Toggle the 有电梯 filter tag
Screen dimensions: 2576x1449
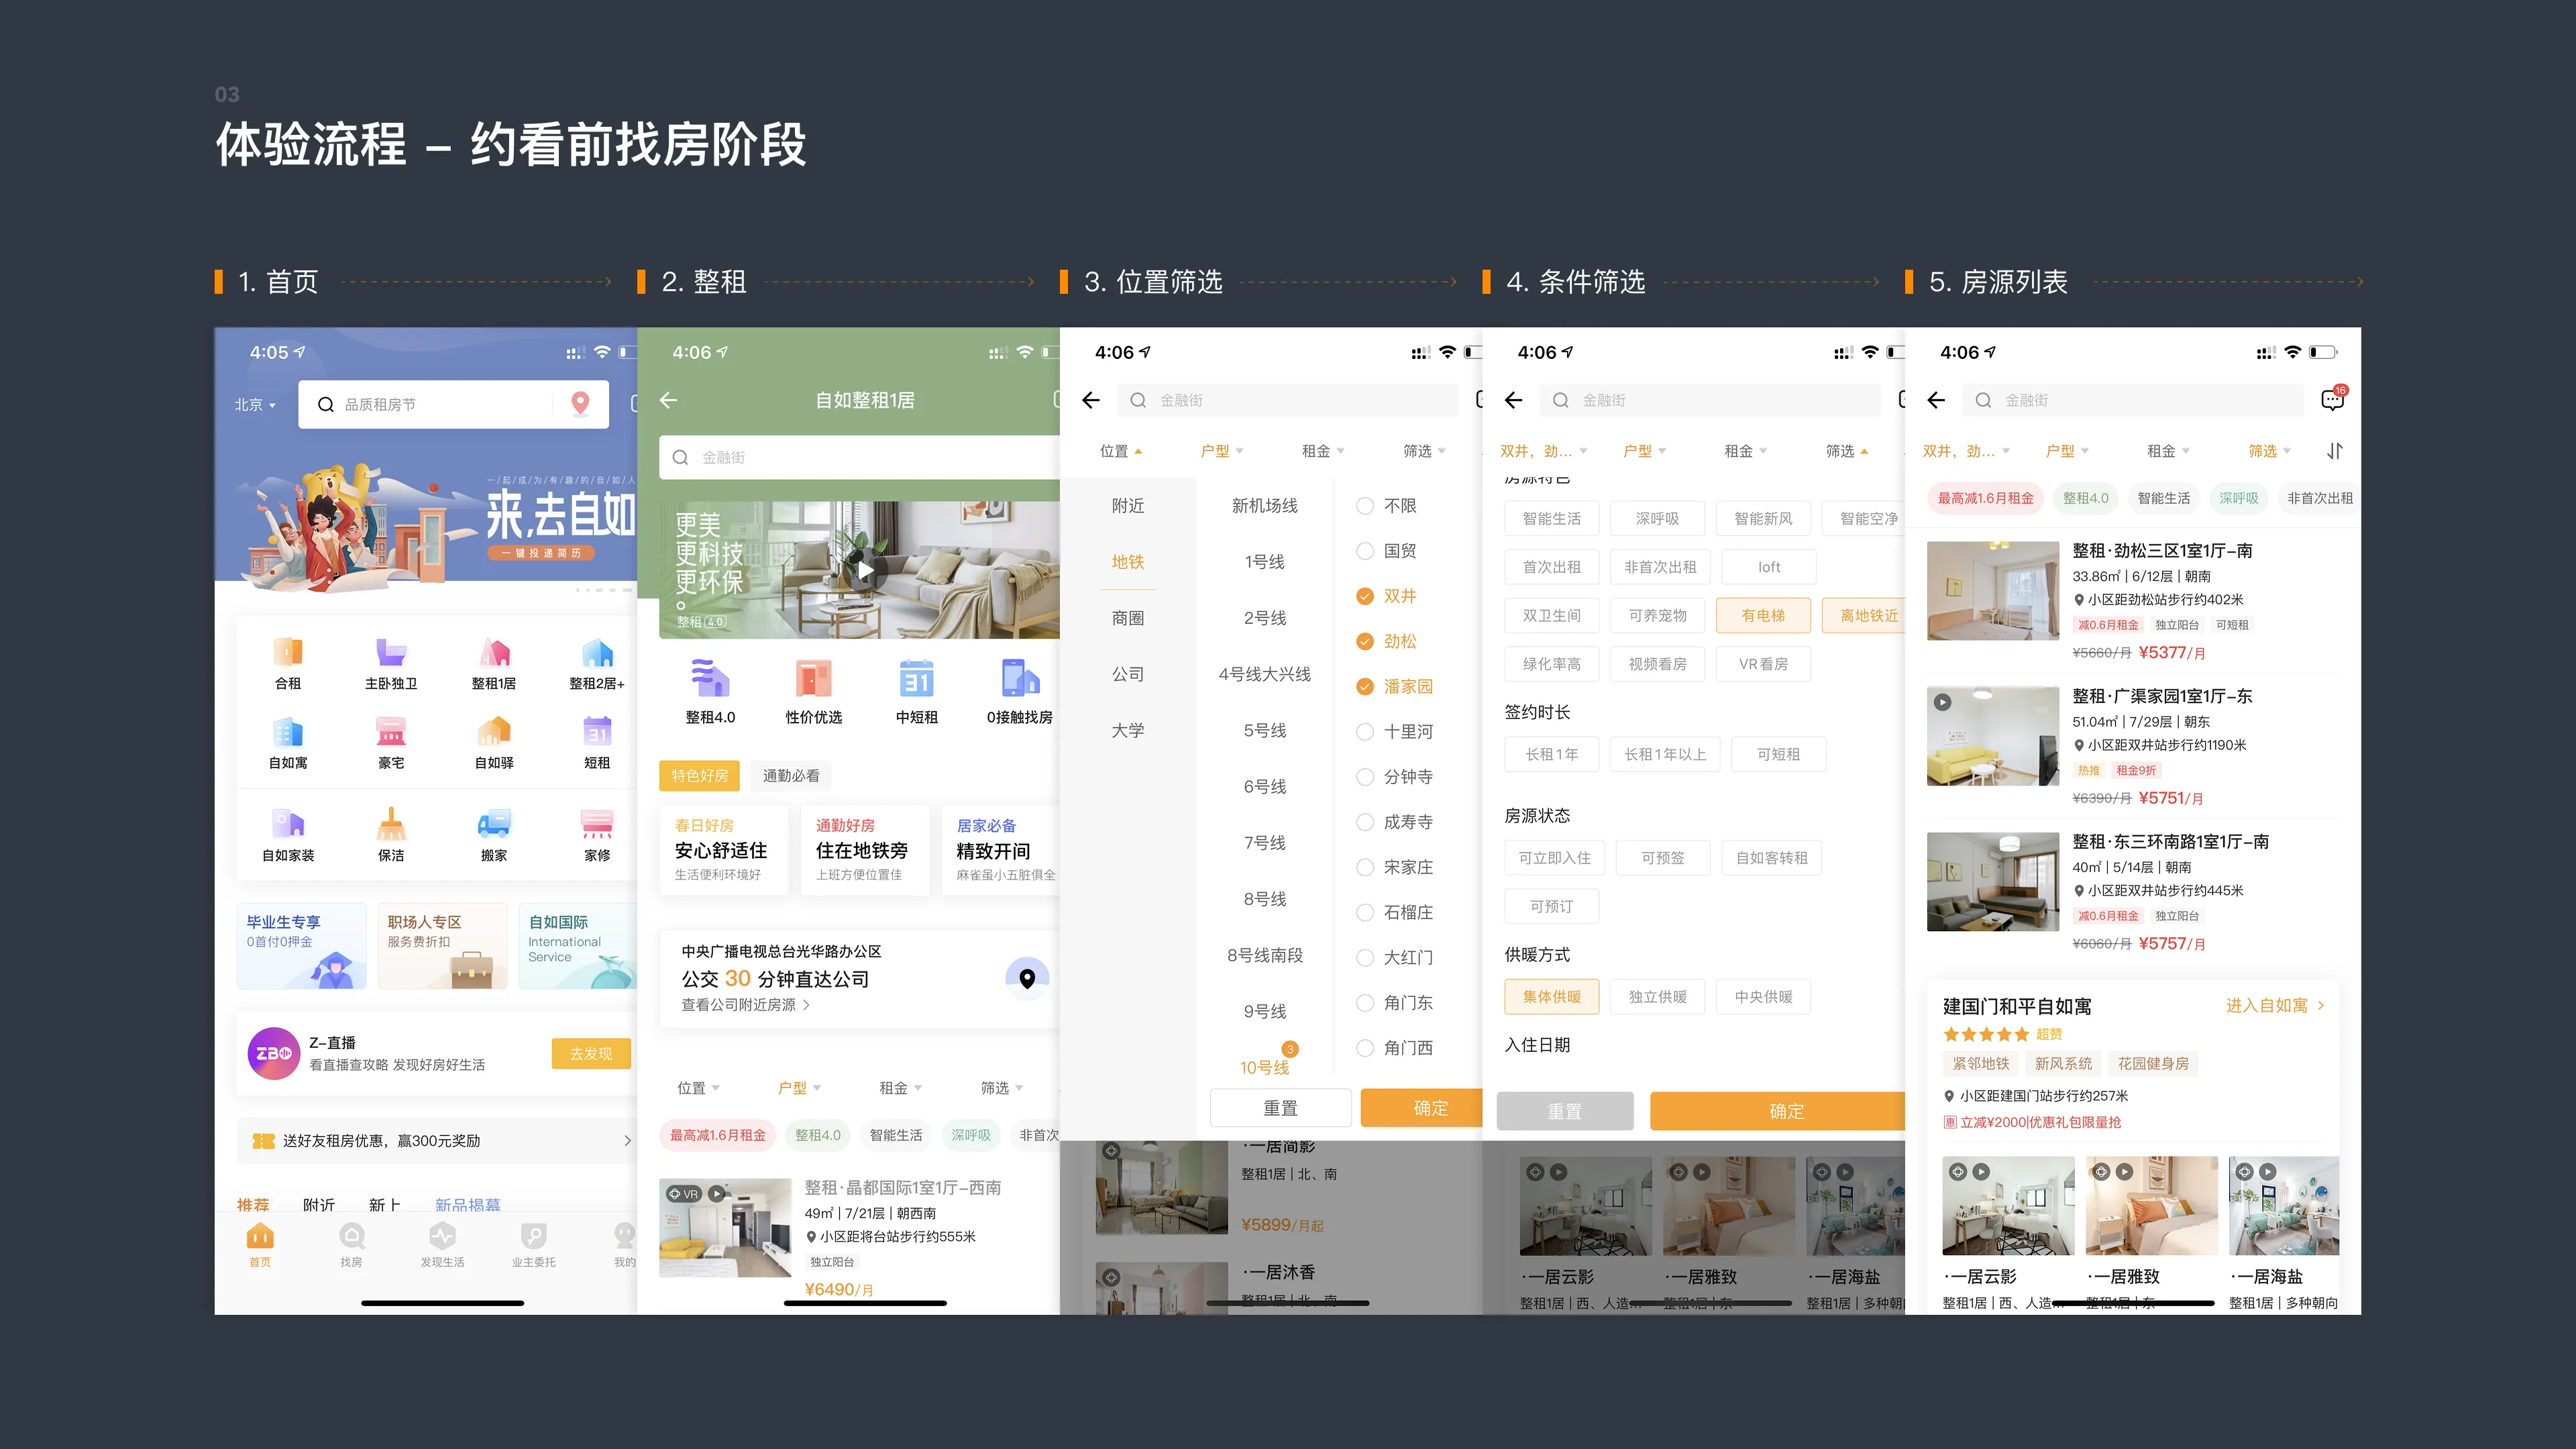(x=1763, y=615)
